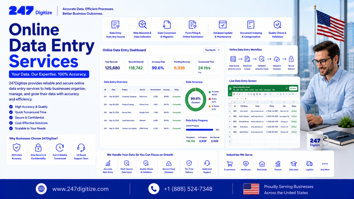The image size is (354, 199).
Task: Select the Web Research & Data Collection icon
Action: (142, 24)
